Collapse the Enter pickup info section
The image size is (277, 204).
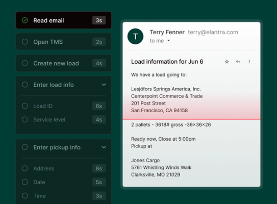[104, 147]
